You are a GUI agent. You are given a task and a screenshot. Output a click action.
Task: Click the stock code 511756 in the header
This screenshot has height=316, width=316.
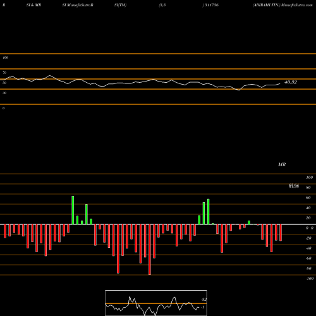coord(211,5)
